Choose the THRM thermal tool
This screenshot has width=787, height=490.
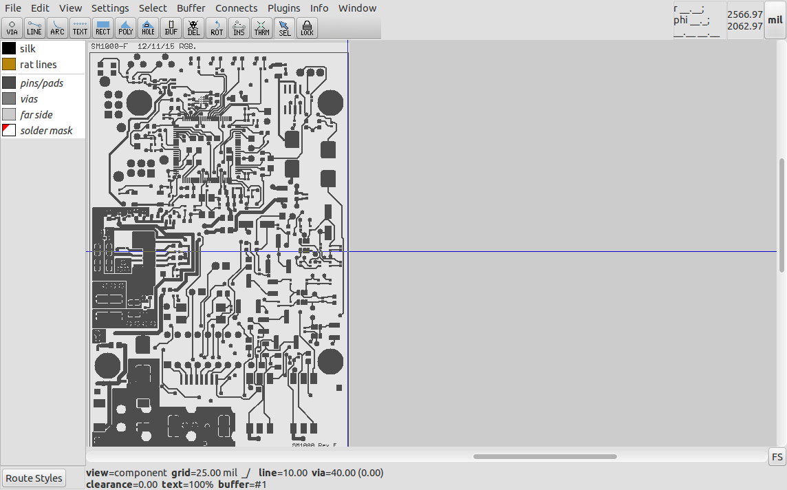261,28
